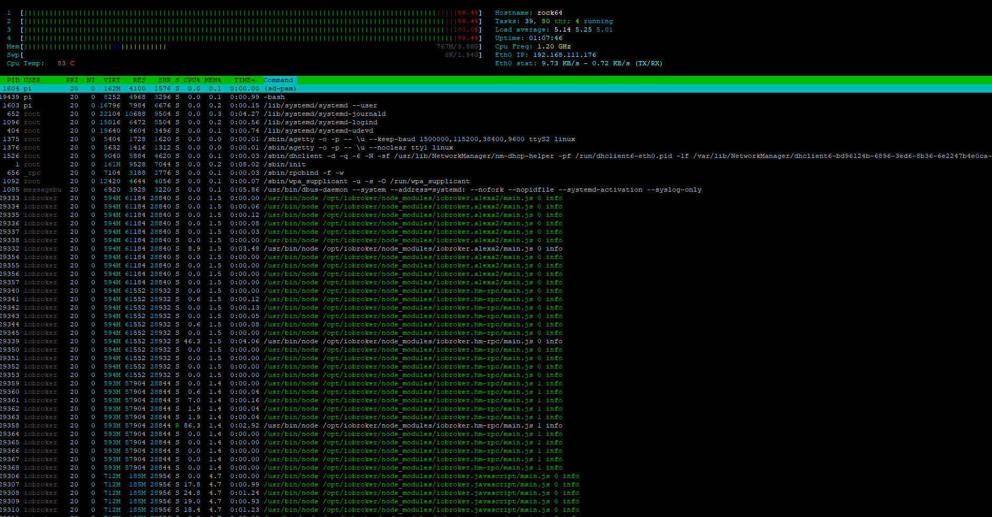Sort by the RES column header
This screenshot has width=992, height=517.
point(139,80)
